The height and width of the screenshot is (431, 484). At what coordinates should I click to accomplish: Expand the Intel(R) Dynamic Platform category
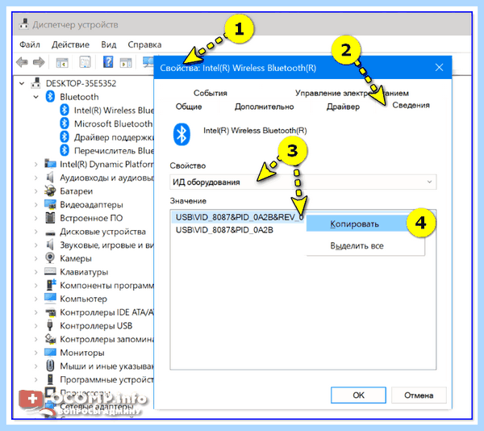(36, 165)
